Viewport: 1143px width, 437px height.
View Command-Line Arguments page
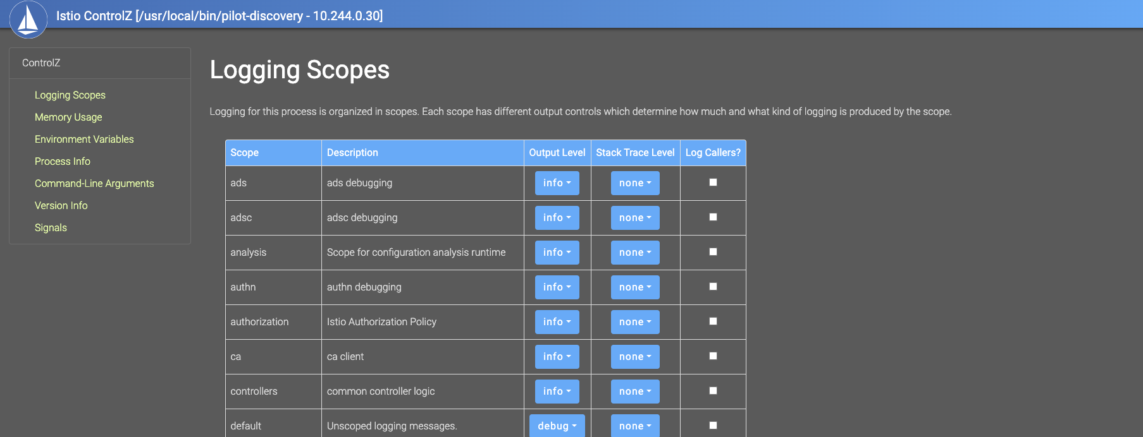pos(94,184)
